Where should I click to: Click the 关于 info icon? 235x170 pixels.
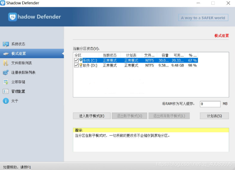pyautogui.click(x=6, y=101)
